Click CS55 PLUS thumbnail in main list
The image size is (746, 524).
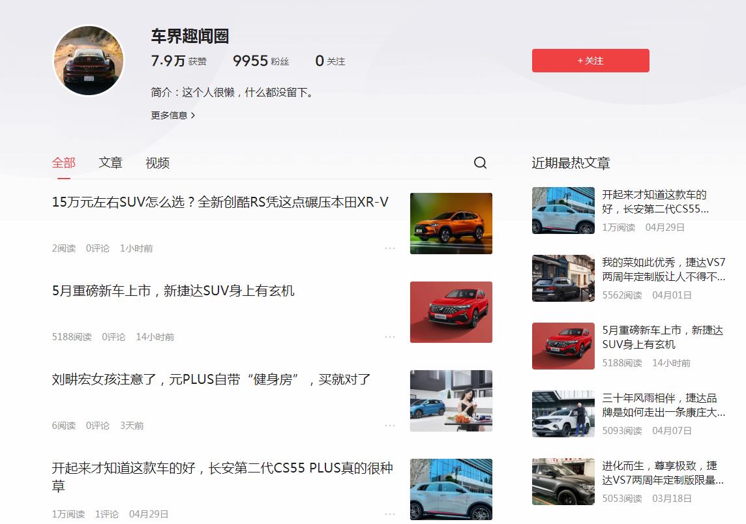pos(451,489)
